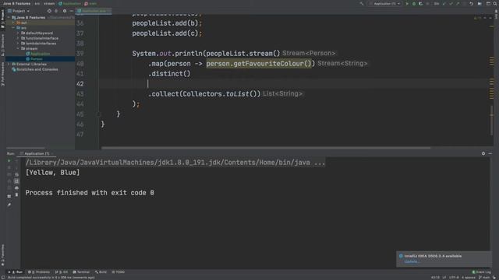
Task: Select the Application (1) run tab
Action: [37, 153]
